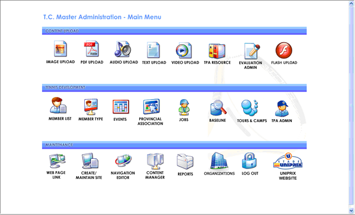Screen dimensions: 355x215
Task: Open Audio Upload speaker icon
Action: (123, 49)
